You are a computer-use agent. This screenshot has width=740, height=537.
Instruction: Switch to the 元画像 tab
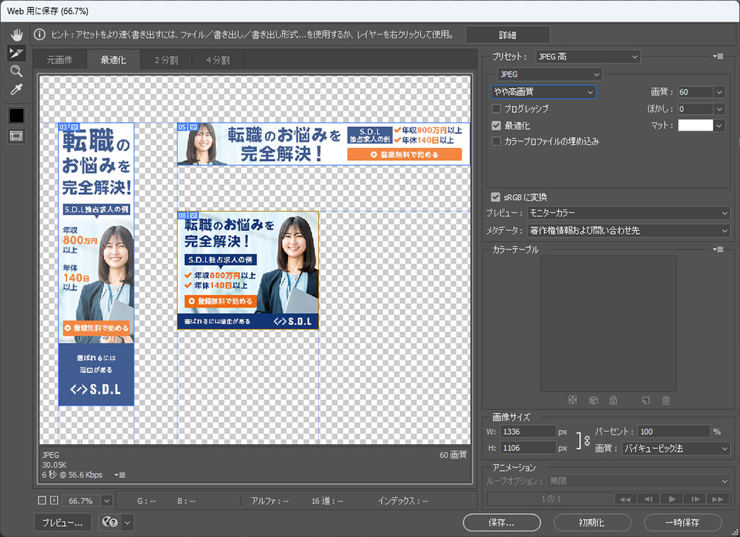[x=60, y=60]
